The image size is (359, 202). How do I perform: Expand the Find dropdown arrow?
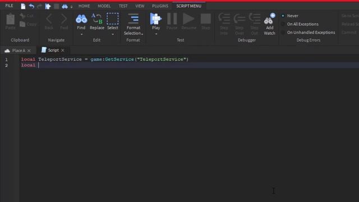coord(81,34)
